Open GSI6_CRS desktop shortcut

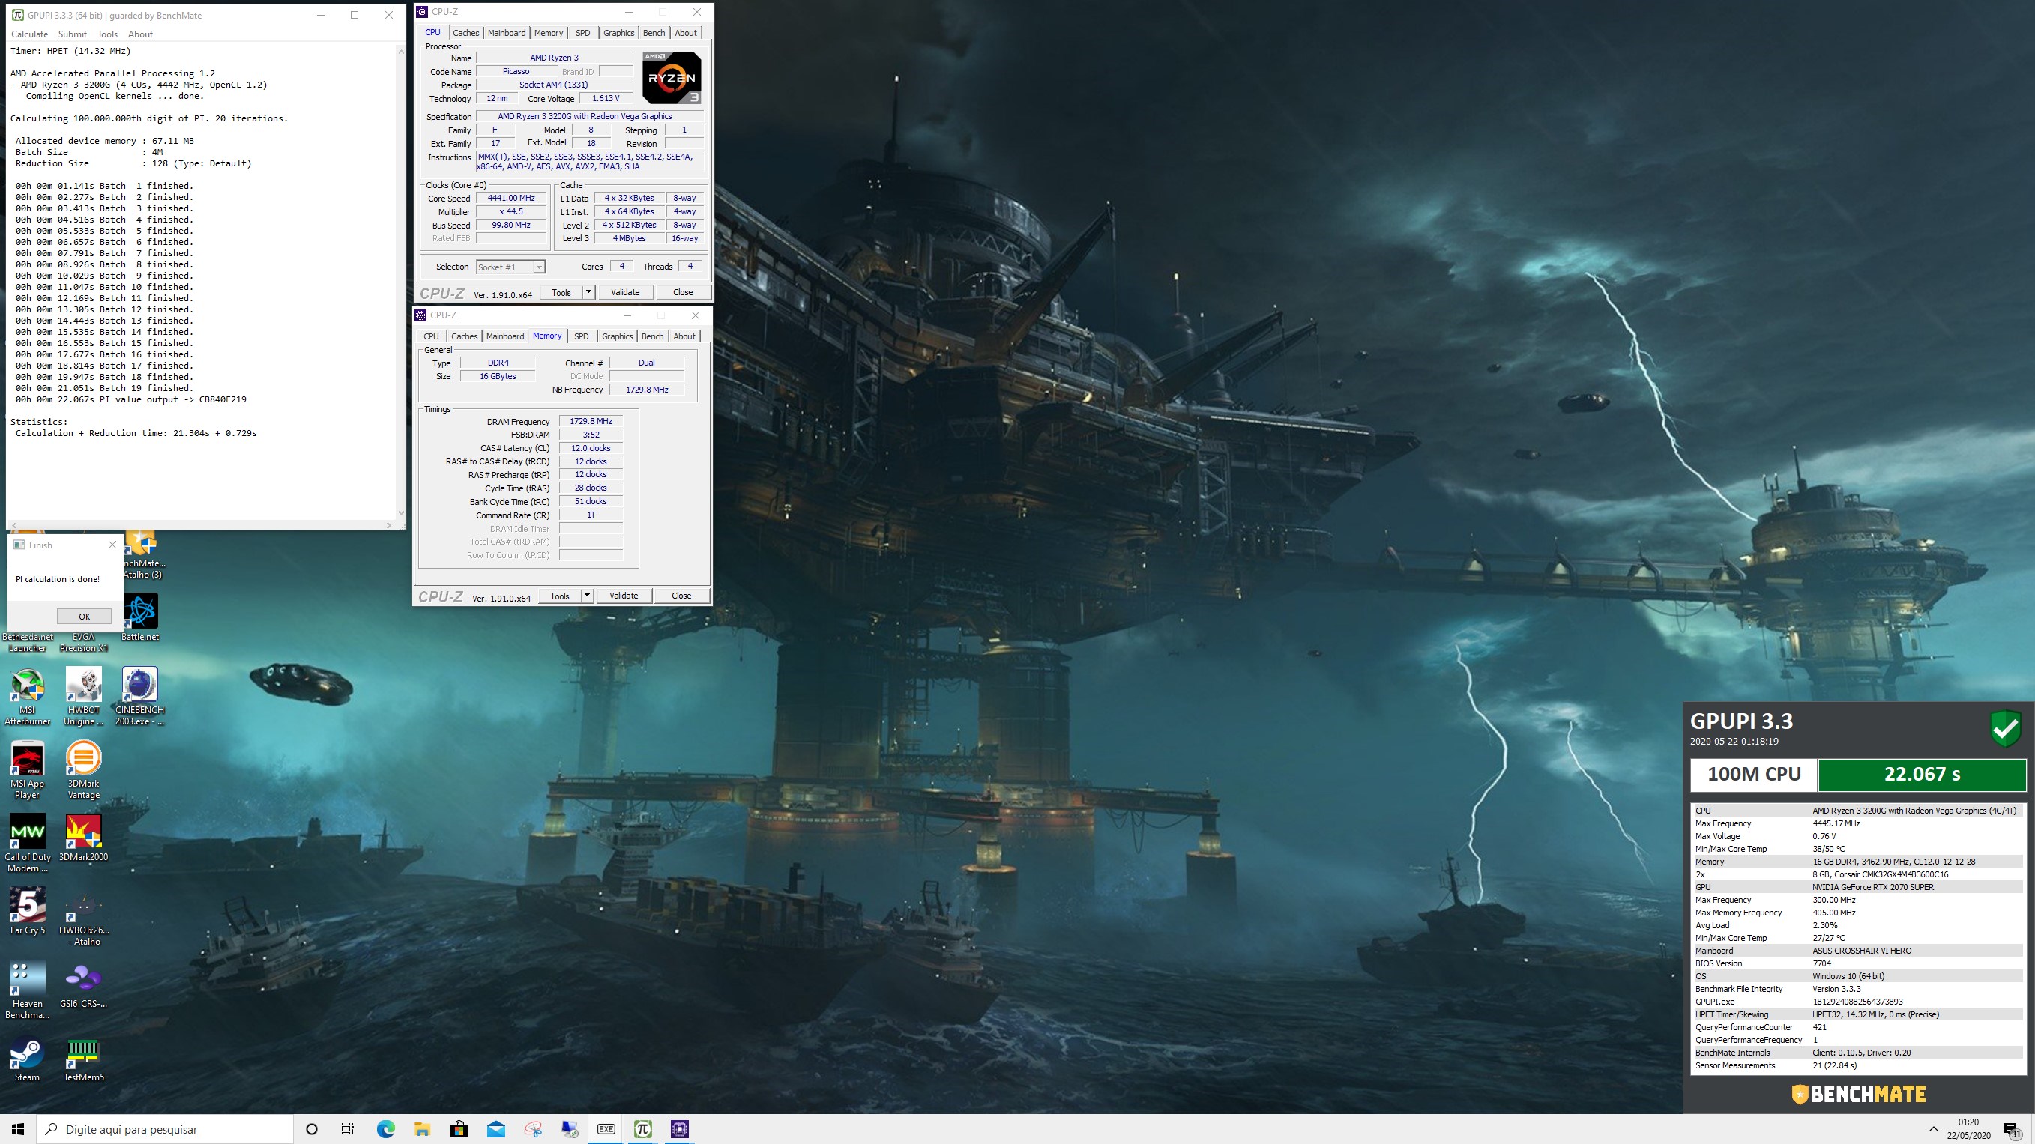click(x=84, y=984)
